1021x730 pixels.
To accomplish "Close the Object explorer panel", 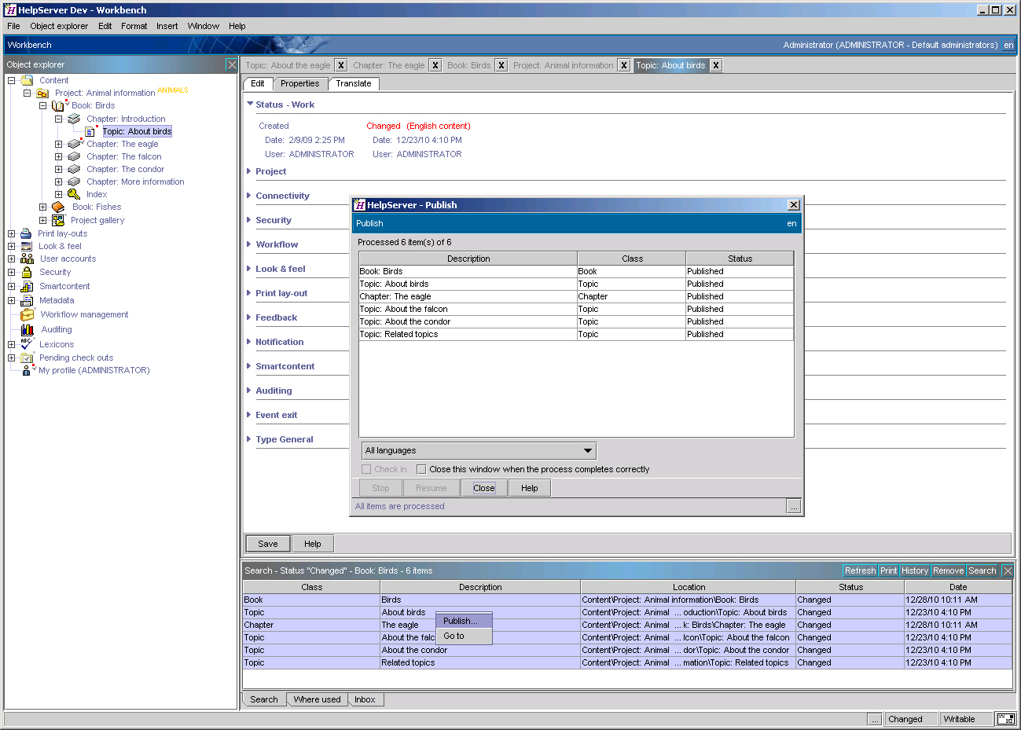I will point(232,64).
